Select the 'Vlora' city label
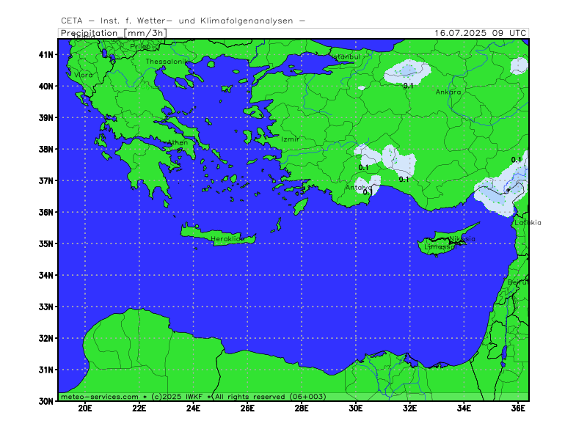The width and height of the screenshot is (587, 440). [83, 75]
